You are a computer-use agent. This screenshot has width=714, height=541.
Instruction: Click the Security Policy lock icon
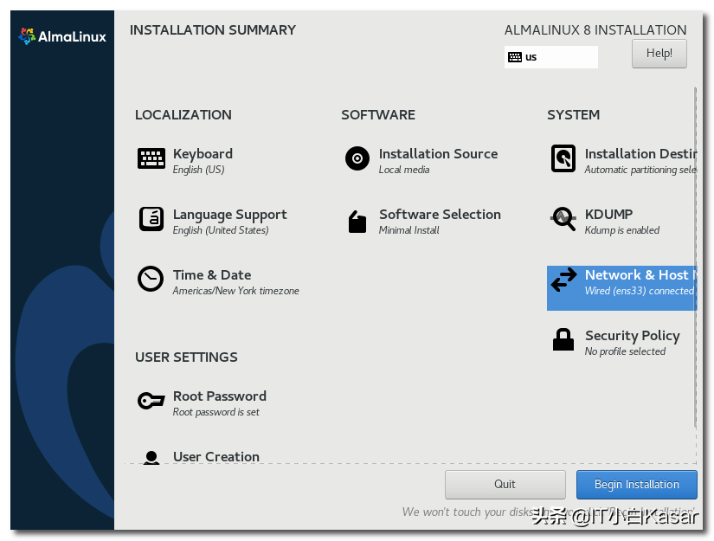(x=563, y=339)
